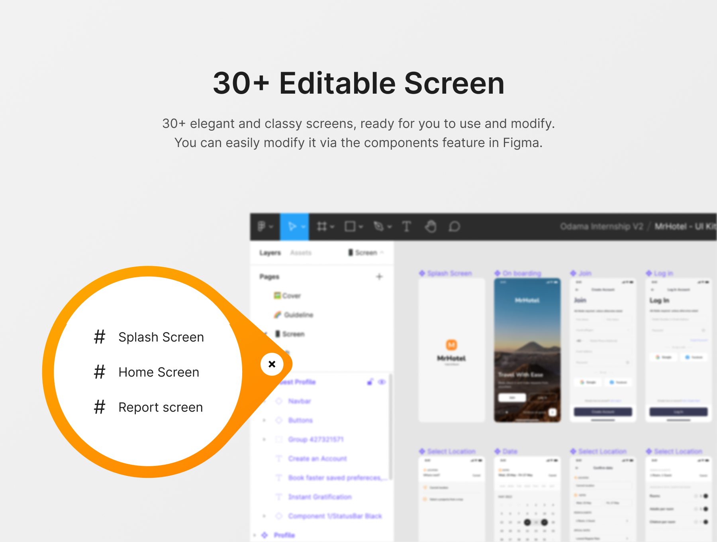Add a new page with plus icon

click(379, 277)
